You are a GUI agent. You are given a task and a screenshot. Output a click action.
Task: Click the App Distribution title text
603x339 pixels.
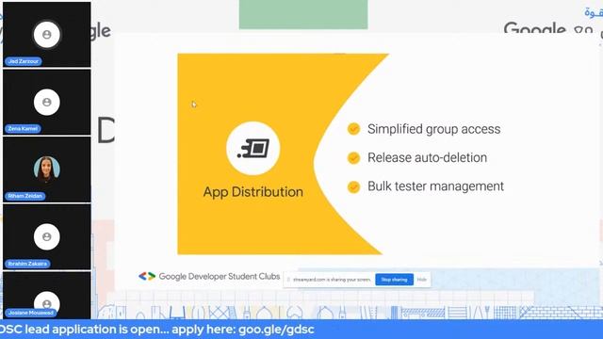(253, 192)
